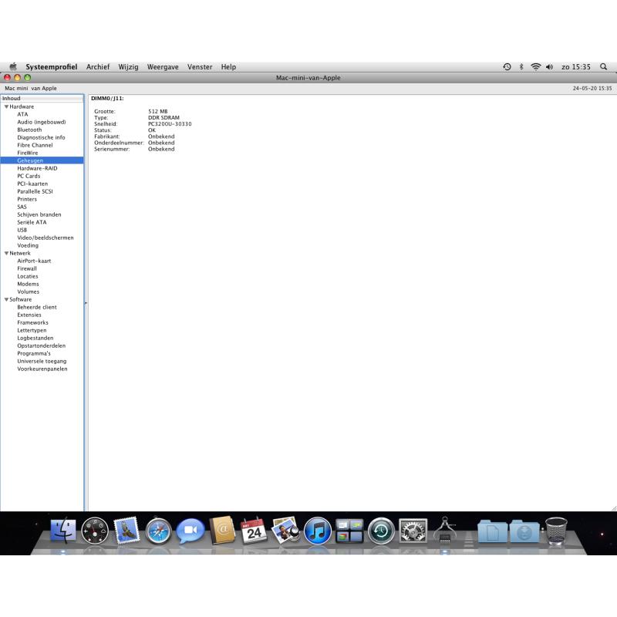
Task: Click the volume speaker icon
Action: [549, 67]
